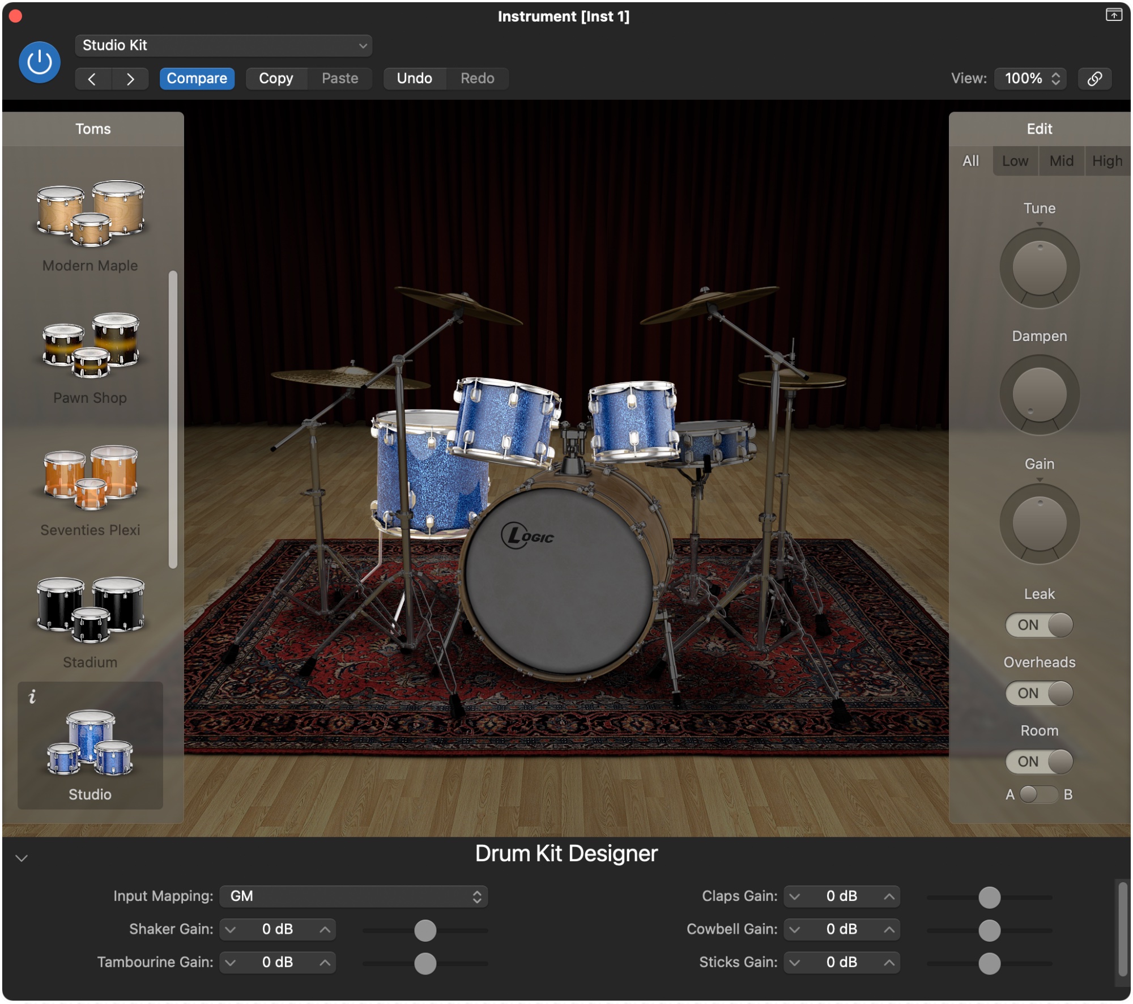This screenshot has height=1004, width=1133.
Task: Increase Claps Gain with up chevron
Action: (889, 897)
